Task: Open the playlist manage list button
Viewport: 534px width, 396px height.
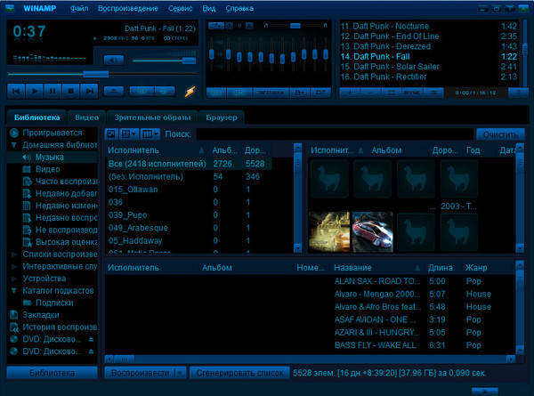Action: tap(433, 93)
